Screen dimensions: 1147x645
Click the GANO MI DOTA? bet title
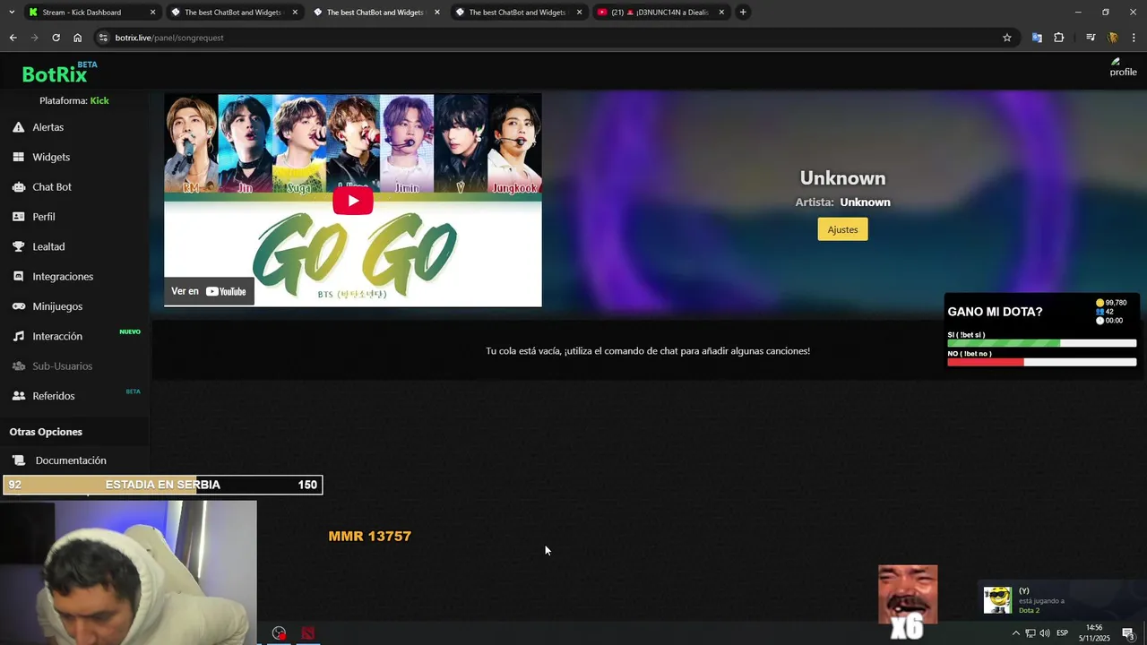995,312
